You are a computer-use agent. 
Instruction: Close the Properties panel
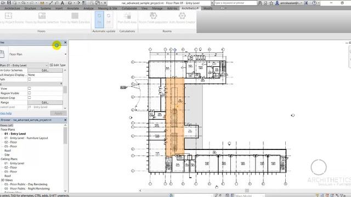pyautogui.click(x=65, y=42)
